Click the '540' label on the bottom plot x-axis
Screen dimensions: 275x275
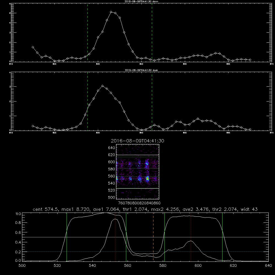tap(92, 266)
